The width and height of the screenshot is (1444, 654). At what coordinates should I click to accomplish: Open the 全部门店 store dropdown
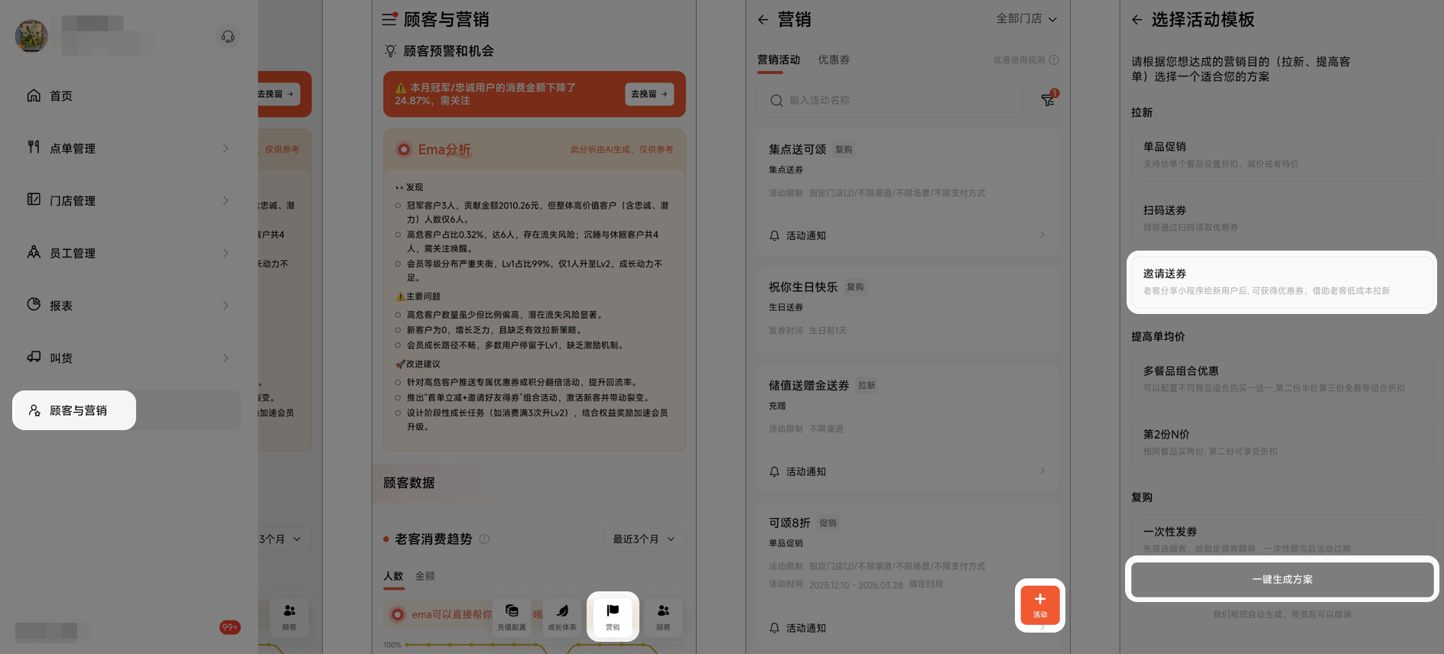1026,19
